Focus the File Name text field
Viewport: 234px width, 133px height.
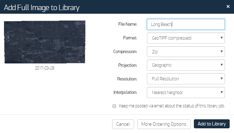(x=186, y=24)
